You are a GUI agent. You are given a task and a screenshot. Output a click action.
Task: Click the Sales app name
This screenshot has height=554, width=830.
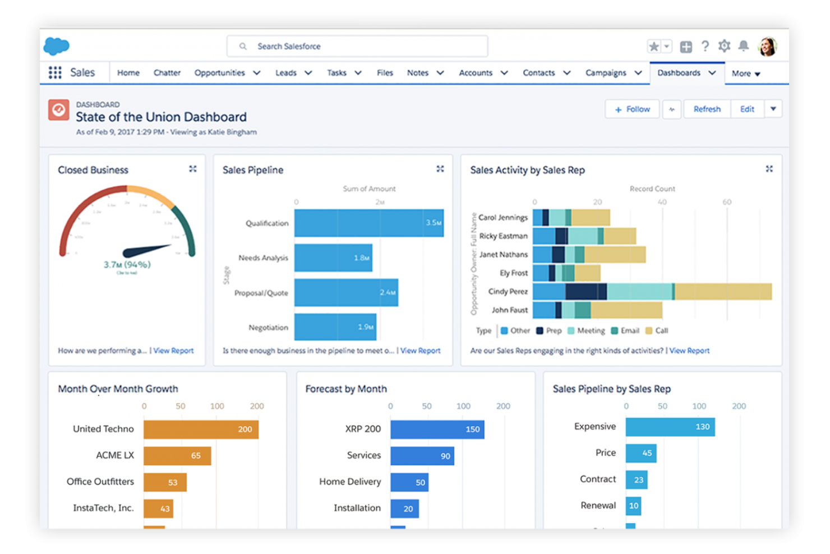82,72
